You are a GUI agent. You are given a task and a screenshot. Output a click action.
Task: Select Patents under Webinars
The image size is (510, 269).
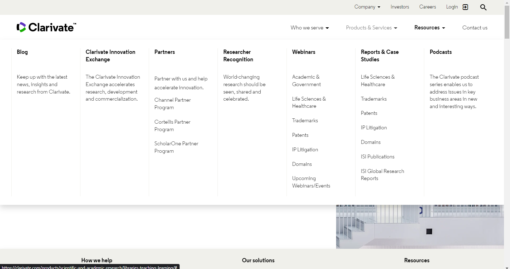[x=300, y=135]
